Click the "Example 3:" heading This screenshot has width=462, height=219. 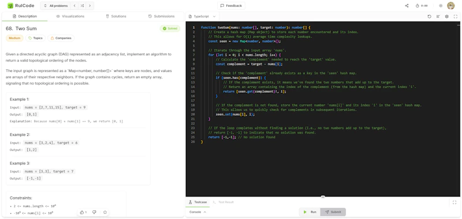tap(20, 163)
